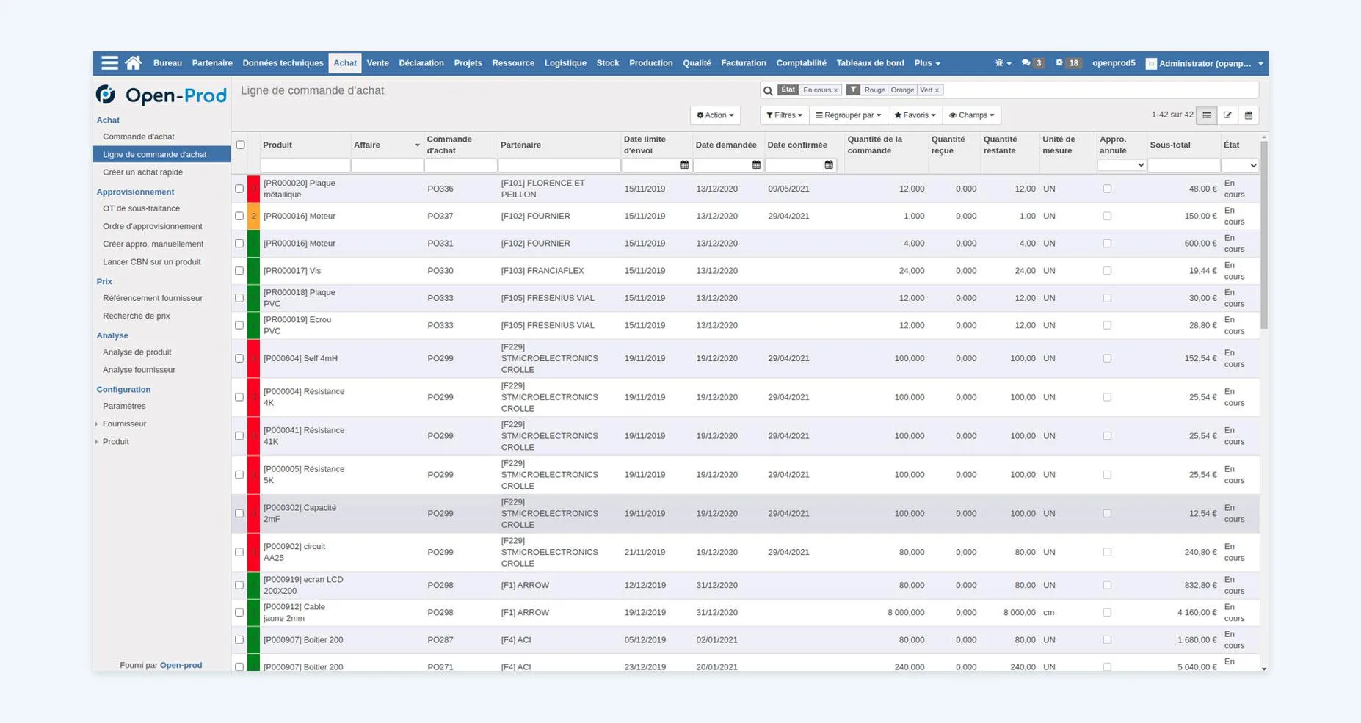Open the Données techniques menu

pos(283,63)
